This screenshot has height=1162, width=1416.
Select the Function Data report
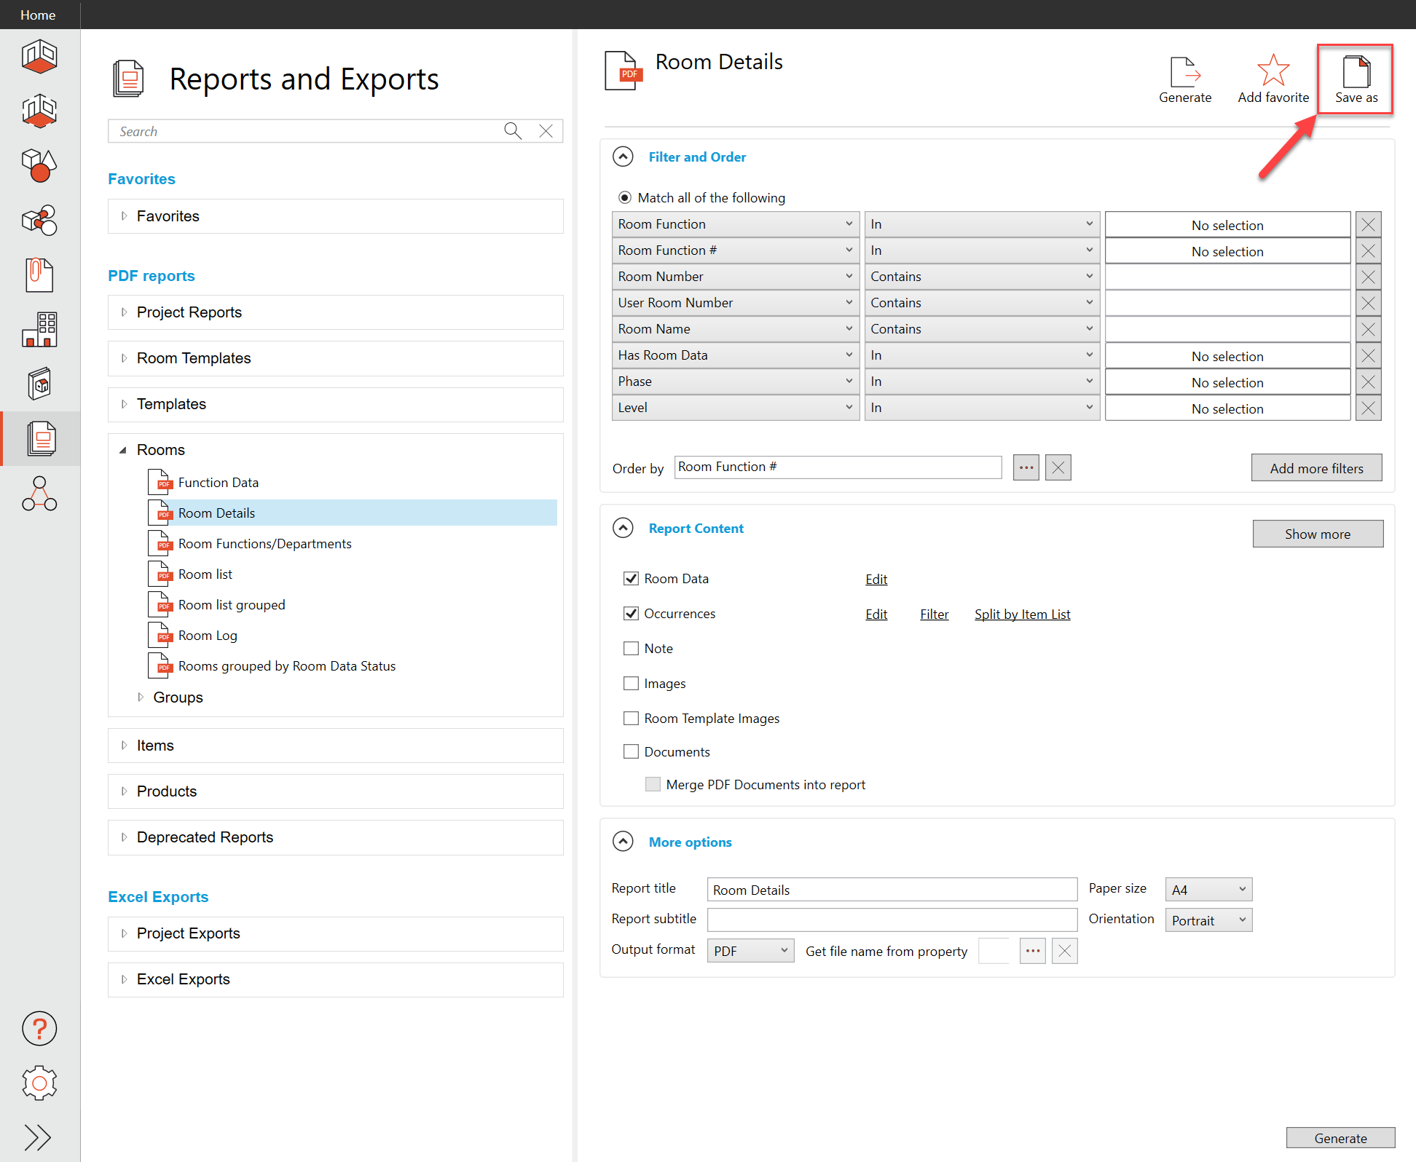pos(218,483)
